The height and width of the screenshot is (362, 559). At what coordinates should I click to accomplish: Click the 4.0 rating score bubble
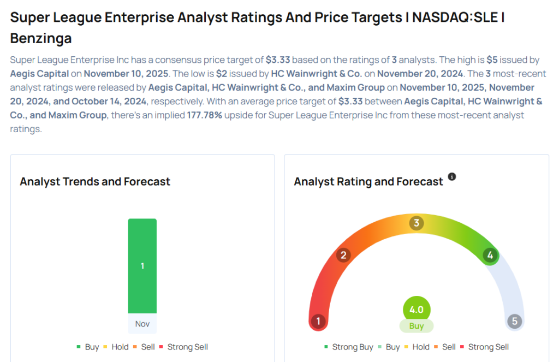[417, 310]
